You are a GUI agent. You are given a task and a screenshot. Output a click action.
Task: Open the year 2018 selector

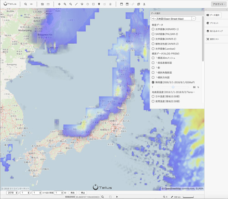tap(12, 193)
